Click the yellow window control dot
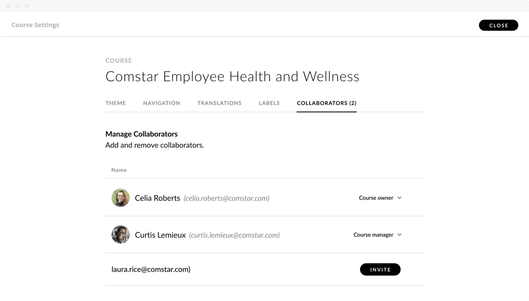This screenshot has height=301, width=529. coord(17,6)
